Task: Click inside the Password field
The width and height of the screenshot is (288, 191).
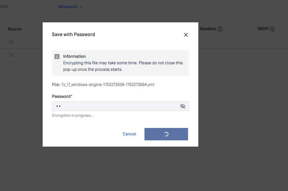Action: tap(115, 106)
